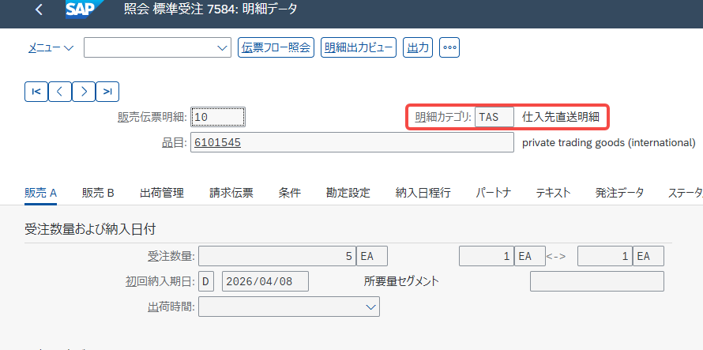Expand the 出荷時間 dropdown

point(370,306)
